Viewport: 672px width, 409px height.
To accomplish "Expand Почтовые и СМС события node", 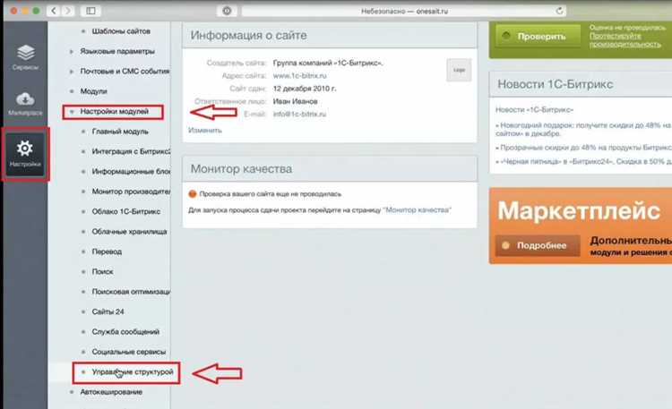I will tap(72, 71).
